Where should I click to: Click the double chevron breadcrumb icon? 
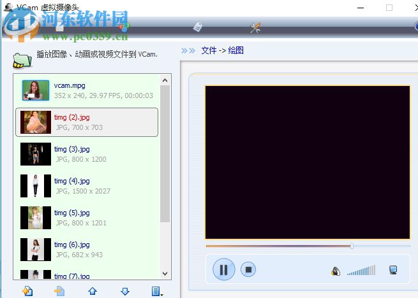(x=188, y=50)
